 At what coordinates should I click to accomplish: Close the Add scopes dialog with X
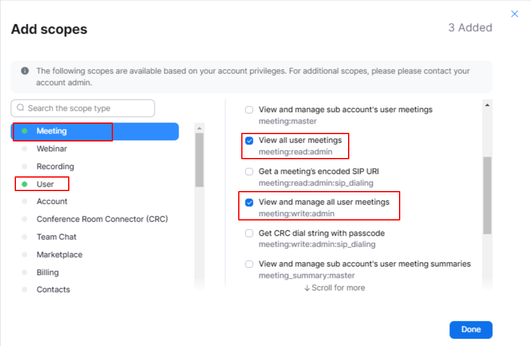click(x=515, y=14)
